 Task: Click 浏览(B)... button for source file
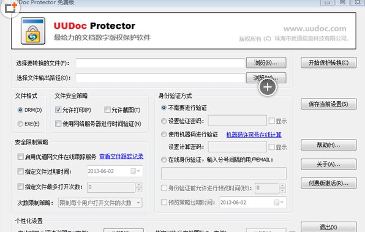click(266, 62)
